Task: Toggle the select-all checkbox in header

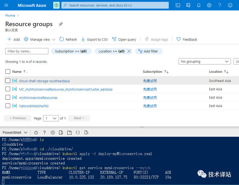Action: (8, 71)
